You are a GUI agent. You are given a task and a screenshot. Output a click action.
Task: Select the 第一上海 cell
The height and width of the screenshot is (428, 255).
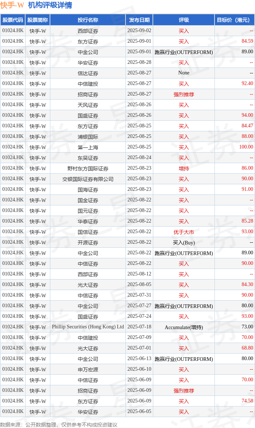(x=88, y=147)
